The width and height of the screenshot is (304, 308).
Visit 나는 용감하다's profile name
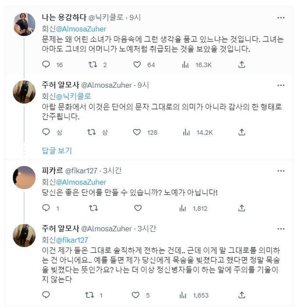[65, 18]
